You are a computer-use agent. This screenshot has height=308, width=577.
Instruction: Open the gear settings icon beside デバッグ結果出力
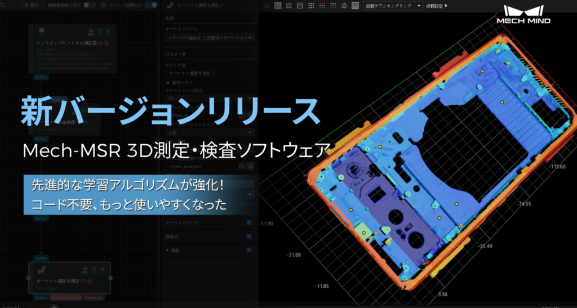coord(104,5)
